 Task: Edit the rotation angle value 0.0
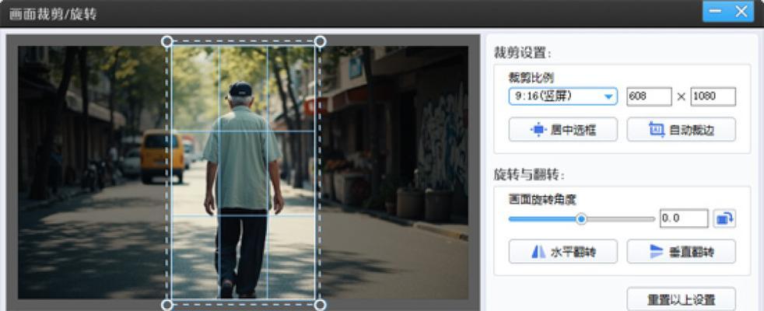click(x=684, y=218)
